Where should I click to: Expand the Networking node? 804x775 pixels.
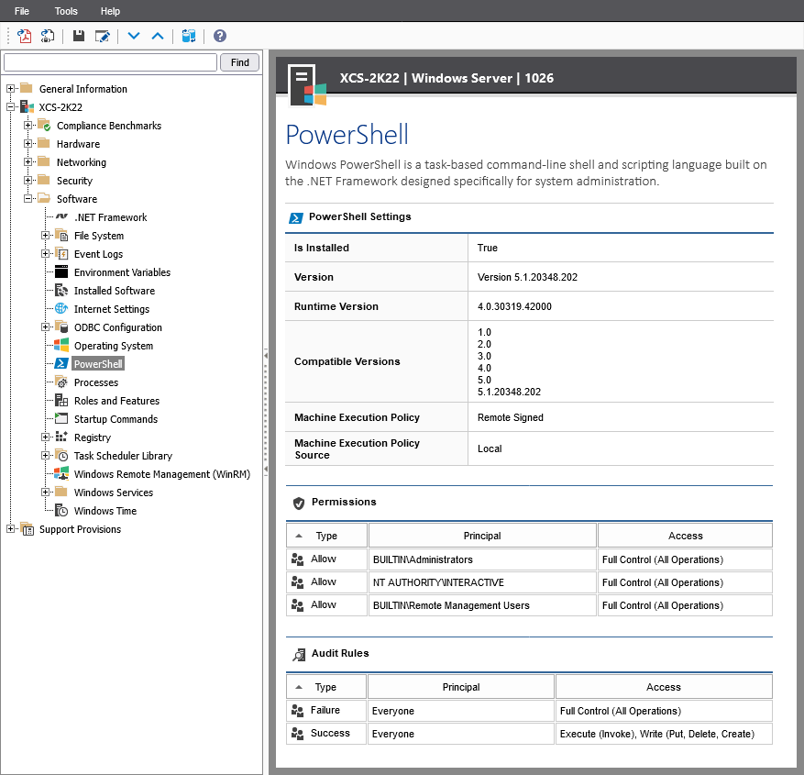[28, 162]
